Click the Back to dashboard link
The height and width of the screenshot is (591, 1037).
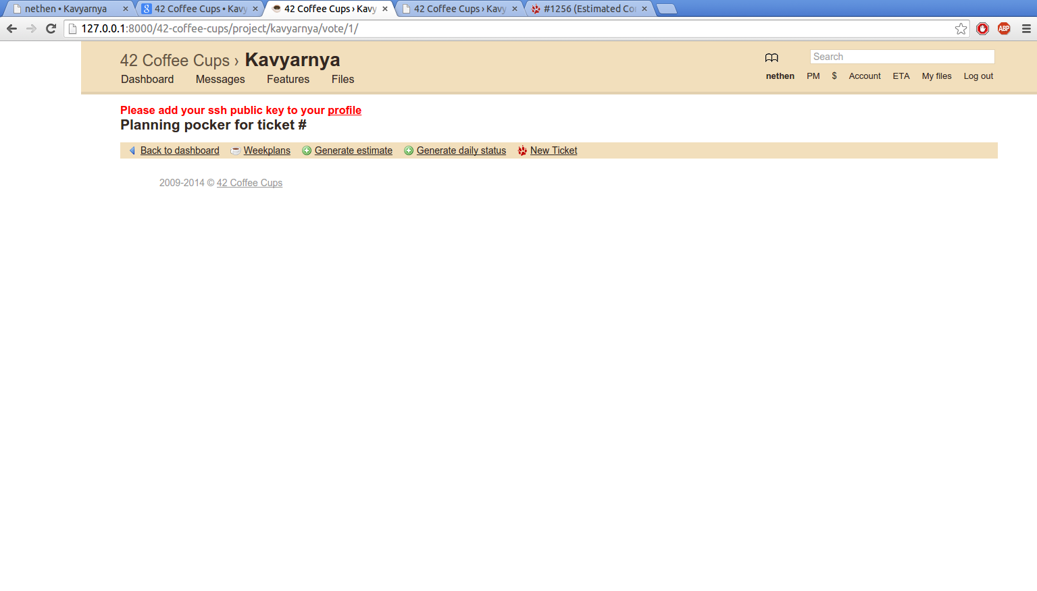(180, 150)
